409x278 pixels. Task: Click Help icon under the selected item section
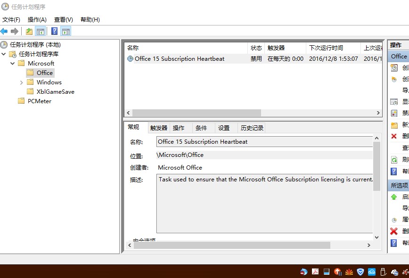(394, 243)
